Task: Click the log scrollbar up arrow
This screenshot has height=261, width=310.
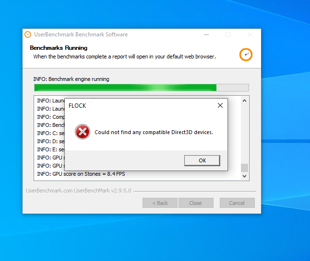Action: (244, 101)
